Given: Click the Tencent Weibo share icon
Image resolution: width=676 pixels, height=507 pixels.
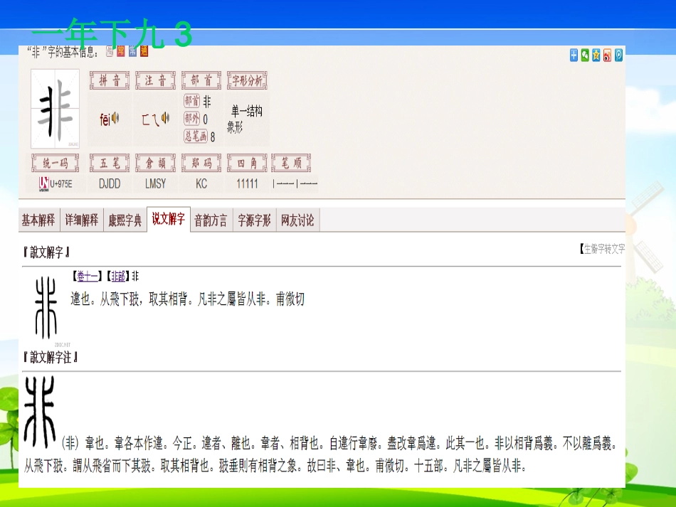Looking at the screenshot, I should pyautogui.click(x=618, y=55).
